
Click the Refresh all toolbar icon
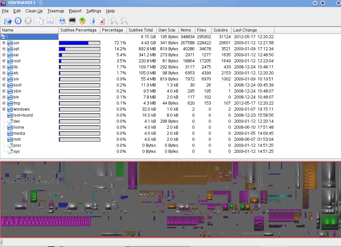pyautogui.click(x=18, y=21)
